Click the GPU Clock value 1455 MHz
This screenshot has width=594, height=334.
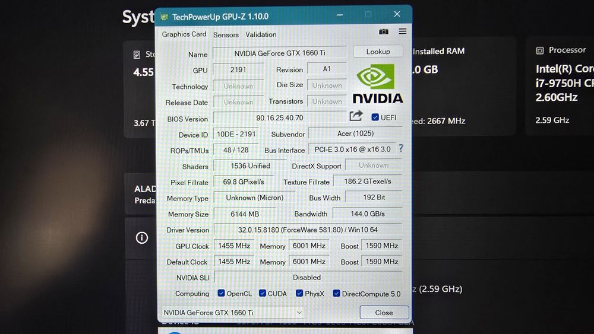pyautogui.click(x=234, y=246)
